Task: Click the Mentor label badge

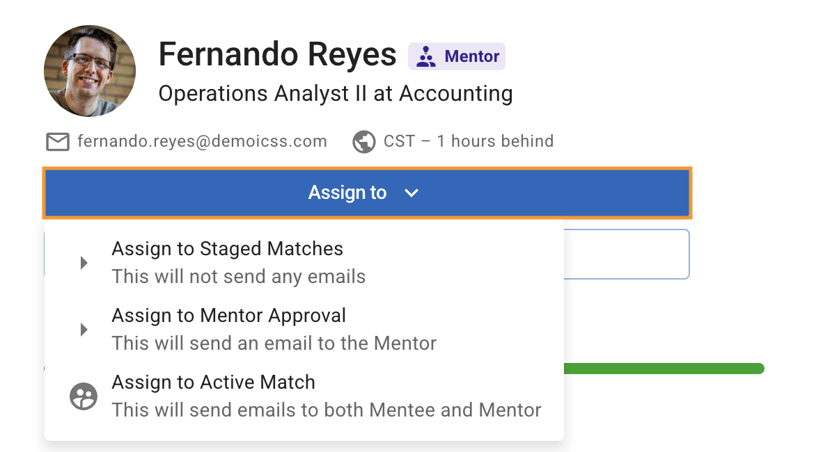Action: [456, 56]
